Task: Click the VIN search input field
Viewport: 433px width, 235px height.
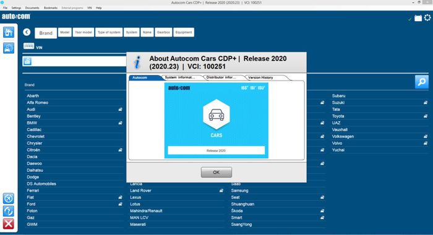Action: click(x=79, y=61)
